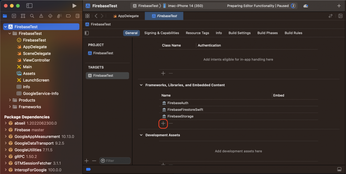
Task: Open the Breakpoint navigator icon
Action: coord(68,16)
